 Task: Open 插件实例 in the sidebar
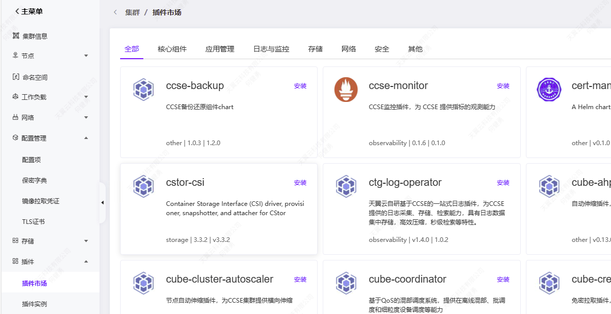[35, 304]
